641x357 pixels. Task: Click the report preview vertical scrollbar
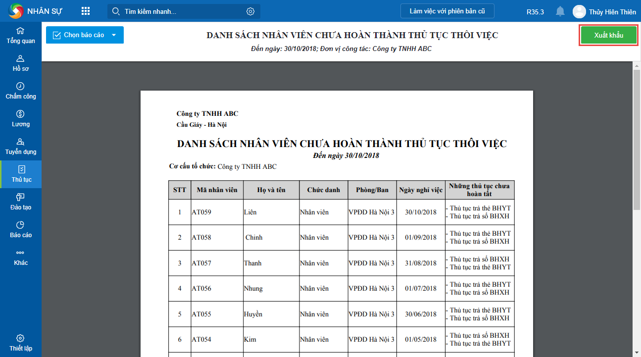[637, 139]
